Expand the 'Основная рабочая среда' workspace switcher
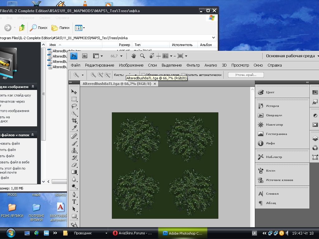This screenshot has width=319, height=239. pyautogui.click(x=292, y=56)
